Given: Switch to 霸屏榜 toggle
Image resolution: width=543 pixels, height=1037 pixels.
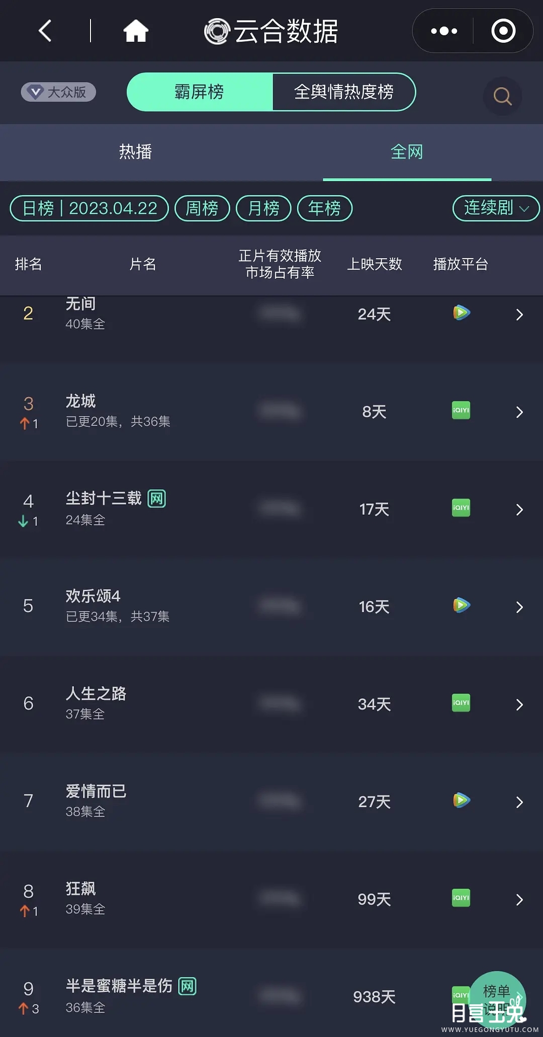Looking at the screenshot, I should point(200,92).
